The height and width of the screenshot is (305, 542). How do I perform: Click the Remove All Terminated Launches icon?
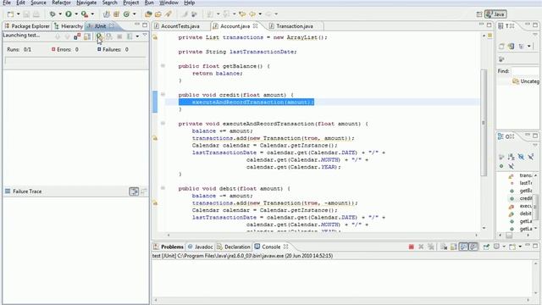point(431,247)
